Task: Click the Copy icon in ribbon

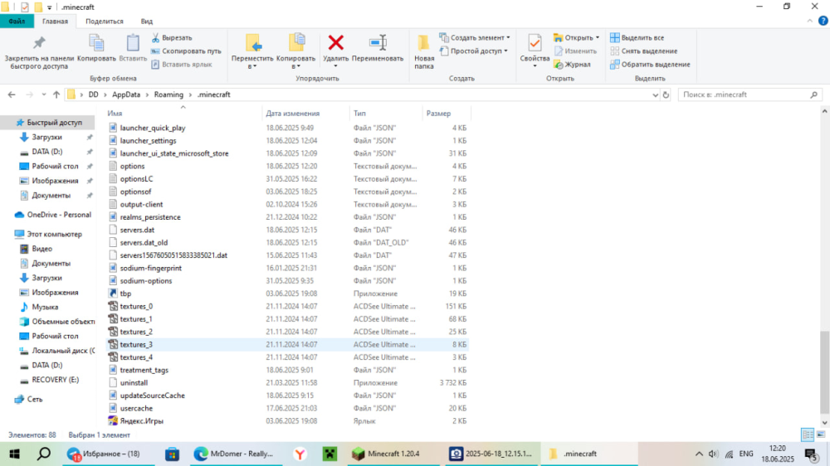Action: point(96,48)
